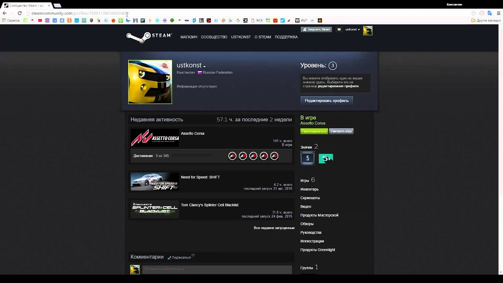503x283 pixels.
Task: Open the ЖСК bookmark
Action: pyautogui.click(x=256, y=20)
